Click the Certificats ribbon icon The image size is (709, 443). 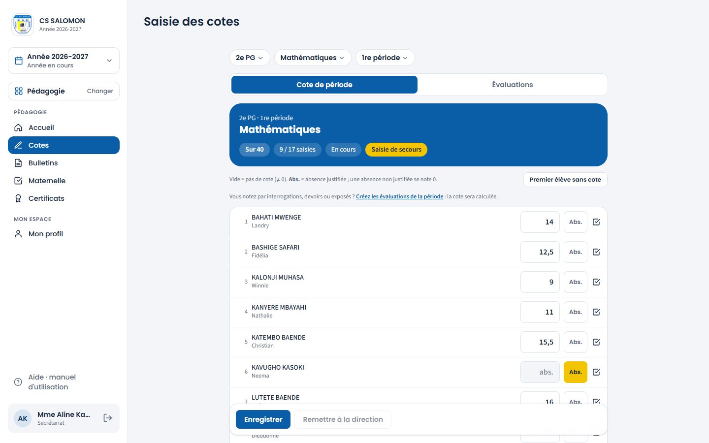click(x=18, y=198)
